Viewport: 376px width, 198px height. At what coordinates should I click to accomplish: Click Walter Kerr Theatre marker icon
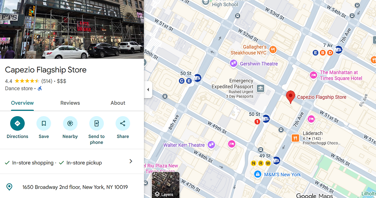tap(211, 144)
